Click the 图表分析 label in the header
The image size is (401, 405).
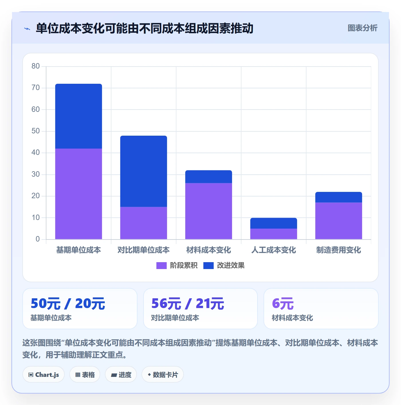[x=362, y=28]
